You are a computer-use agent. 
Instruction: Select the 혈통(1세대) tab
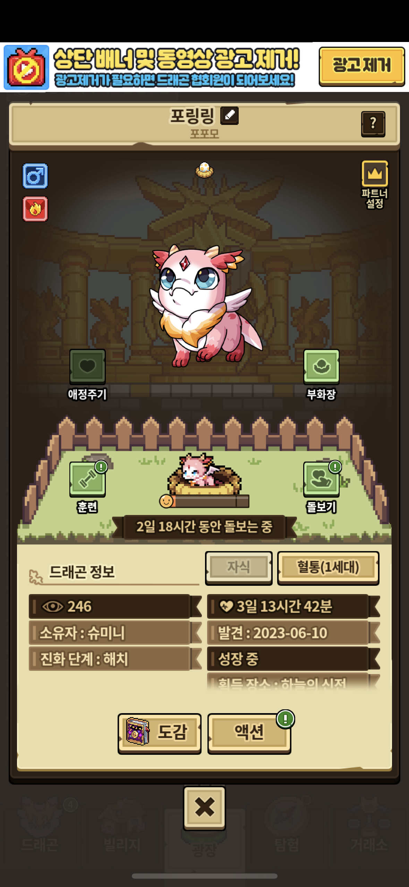(328, 568)
